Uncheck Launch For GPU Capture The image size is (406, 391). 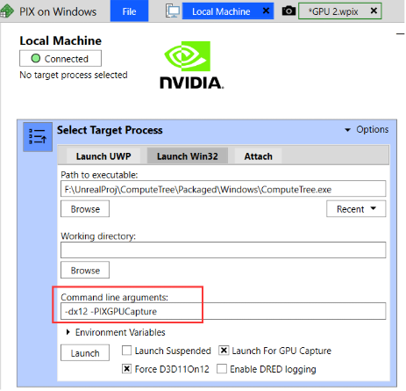(x=224, y=351)
